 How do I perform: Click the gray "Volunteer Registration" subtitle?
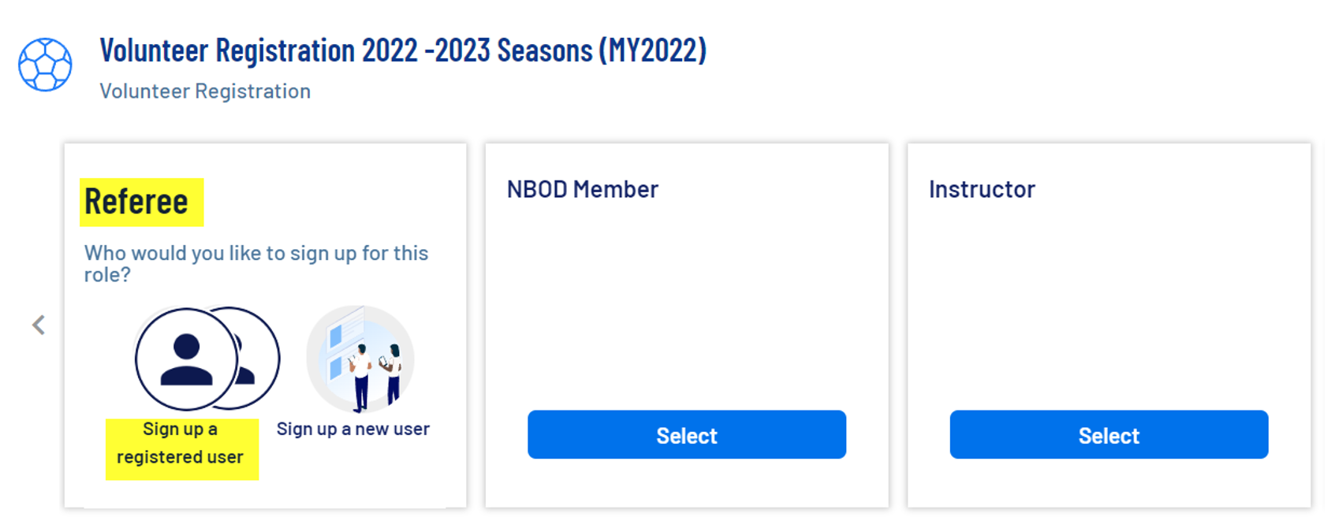[205, 91]
